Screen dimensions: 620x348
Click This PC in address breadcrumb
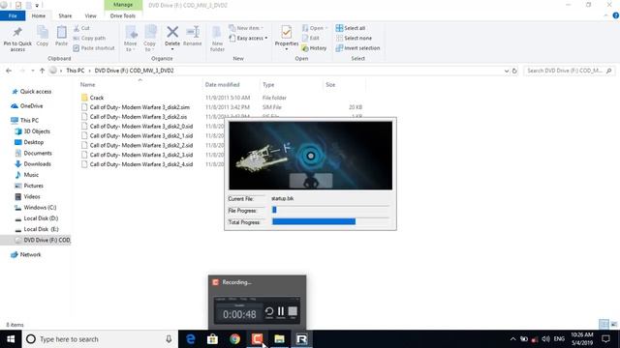tap(76, 71)
